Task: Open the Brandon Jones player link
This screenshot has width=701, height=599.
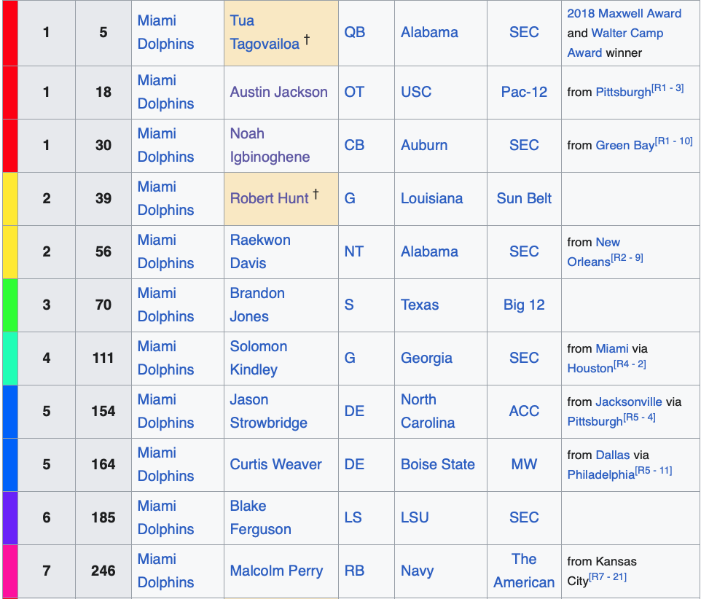Action: tap(257, 305)
